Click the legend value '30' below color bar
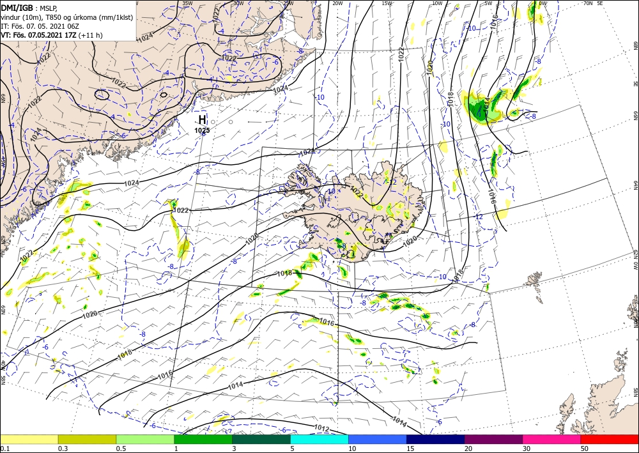 527,449
